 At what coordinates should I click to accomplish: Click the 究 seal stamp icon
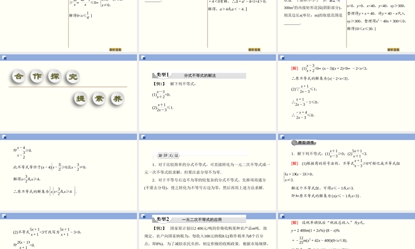72,76
